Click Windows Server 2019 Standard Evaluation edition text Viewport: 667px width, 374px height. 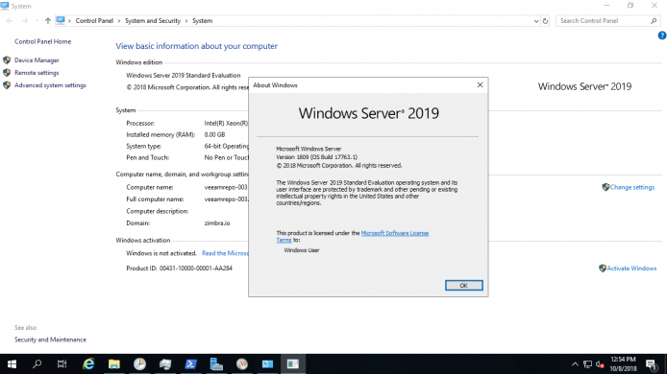pos(184,75)
